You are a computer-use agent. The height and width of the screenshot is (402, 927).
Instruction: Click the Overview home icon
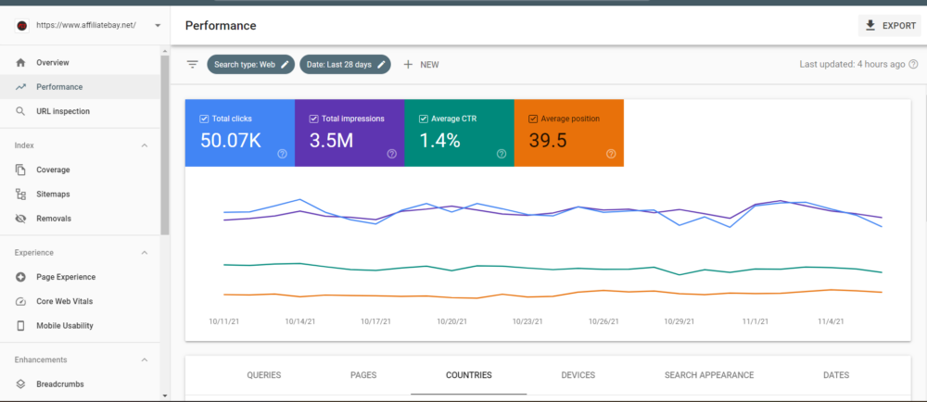(x=20, y=63)
